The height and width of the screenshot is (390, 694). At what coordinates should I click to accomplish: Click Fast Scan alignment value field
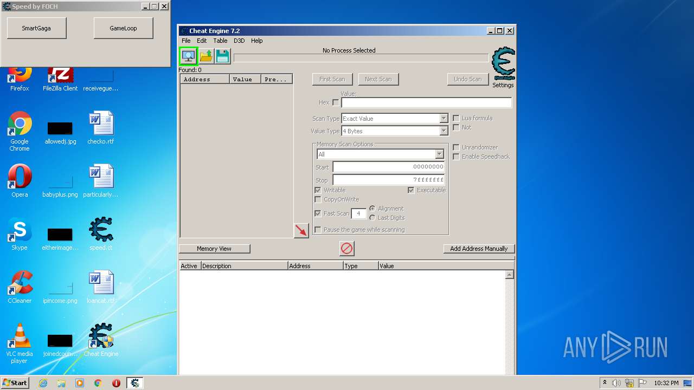(x=359, y=213)
